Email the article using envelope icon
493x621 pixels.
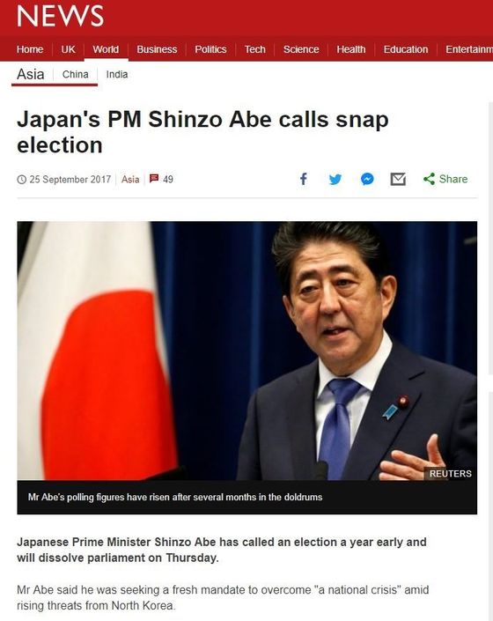(x=398, y=179)
